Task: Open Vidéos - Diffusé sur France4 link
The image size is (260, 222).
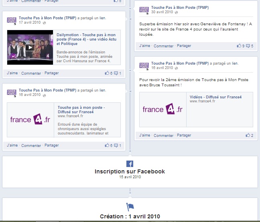Action: tap(215, 97)
